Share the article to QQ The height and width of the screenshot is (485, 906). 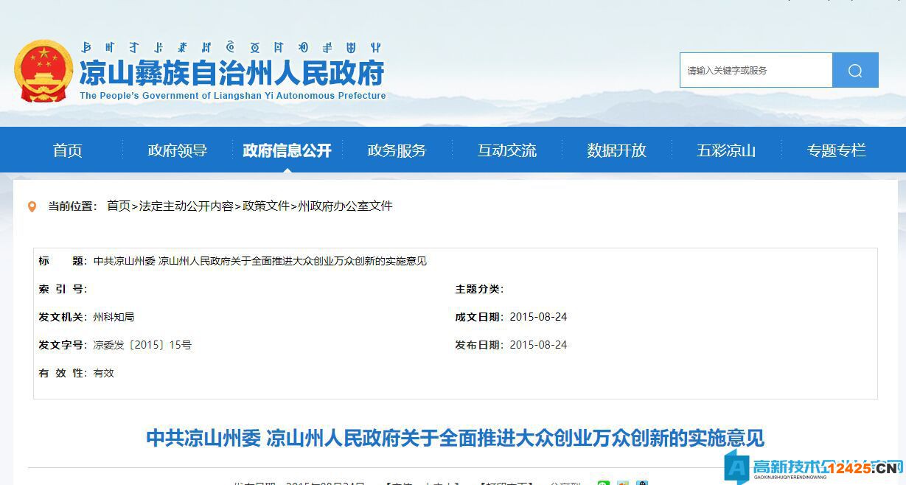tap(642, 484)
